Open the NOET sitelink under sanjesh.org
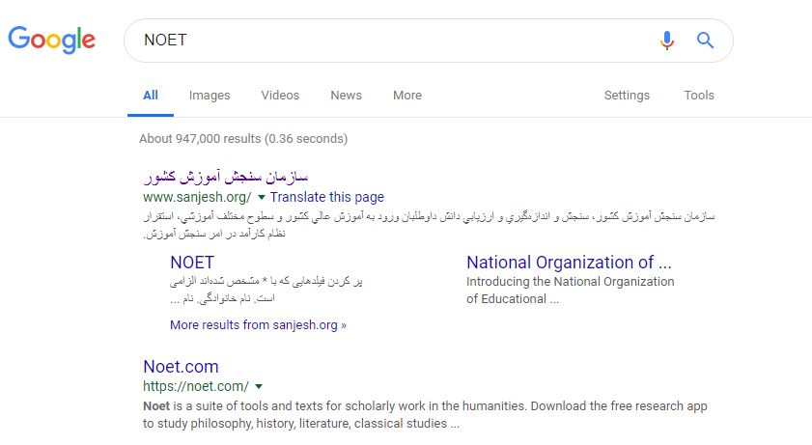 191,263
